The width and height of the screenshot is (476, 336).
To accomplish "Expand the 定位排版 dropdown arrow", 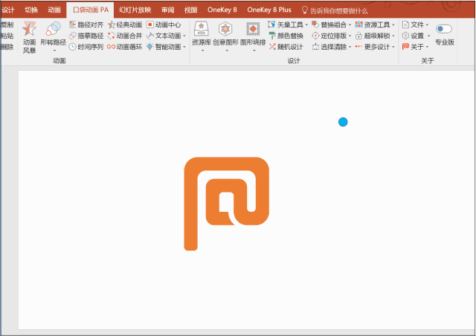I will pyautogui.click(x=350, y=36).
